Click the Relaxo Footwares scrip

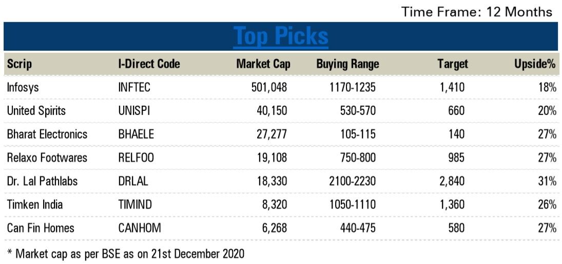click(47, 158)
